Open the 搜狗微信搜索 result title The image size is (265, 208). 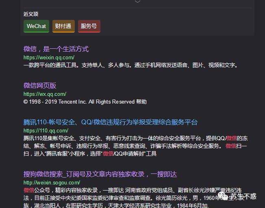100,174
